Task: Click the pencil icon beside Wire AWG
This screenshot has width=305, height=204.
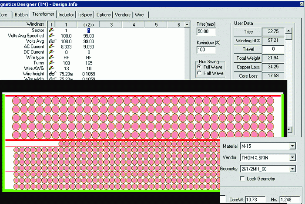Action: (51, 68)
